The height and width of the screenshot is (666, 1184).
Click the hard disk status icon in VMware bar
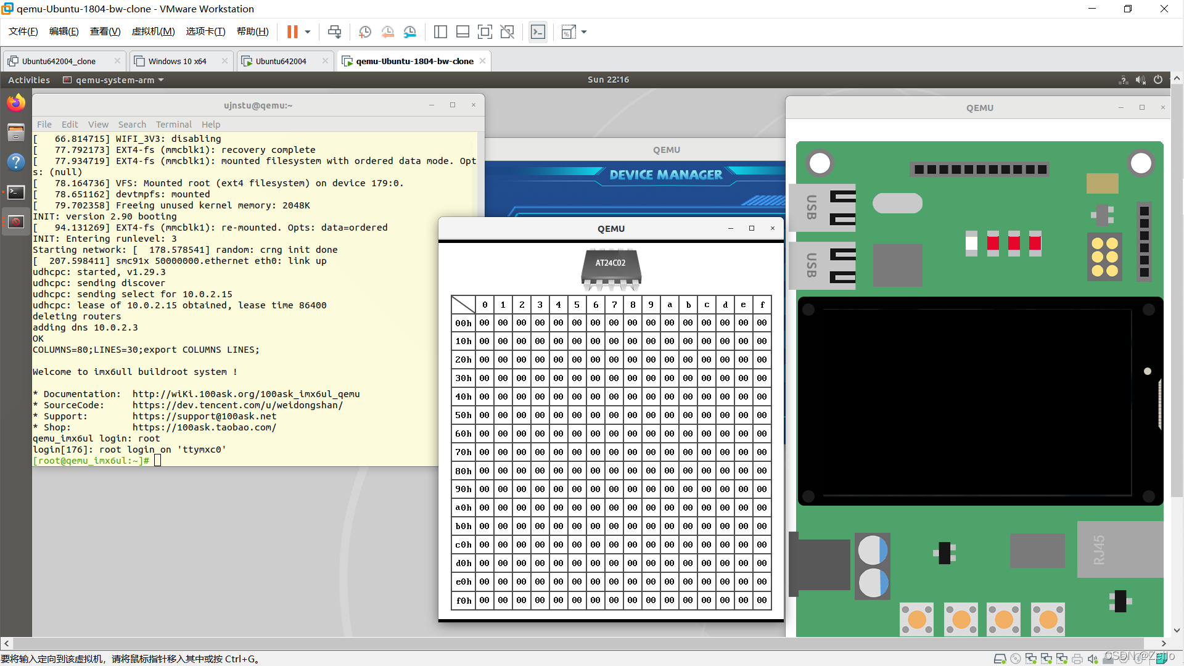1000,659
